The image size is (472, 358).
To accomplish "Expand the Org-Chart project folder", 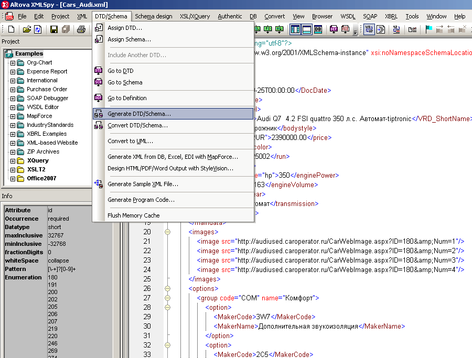I will tap(13, 63).
